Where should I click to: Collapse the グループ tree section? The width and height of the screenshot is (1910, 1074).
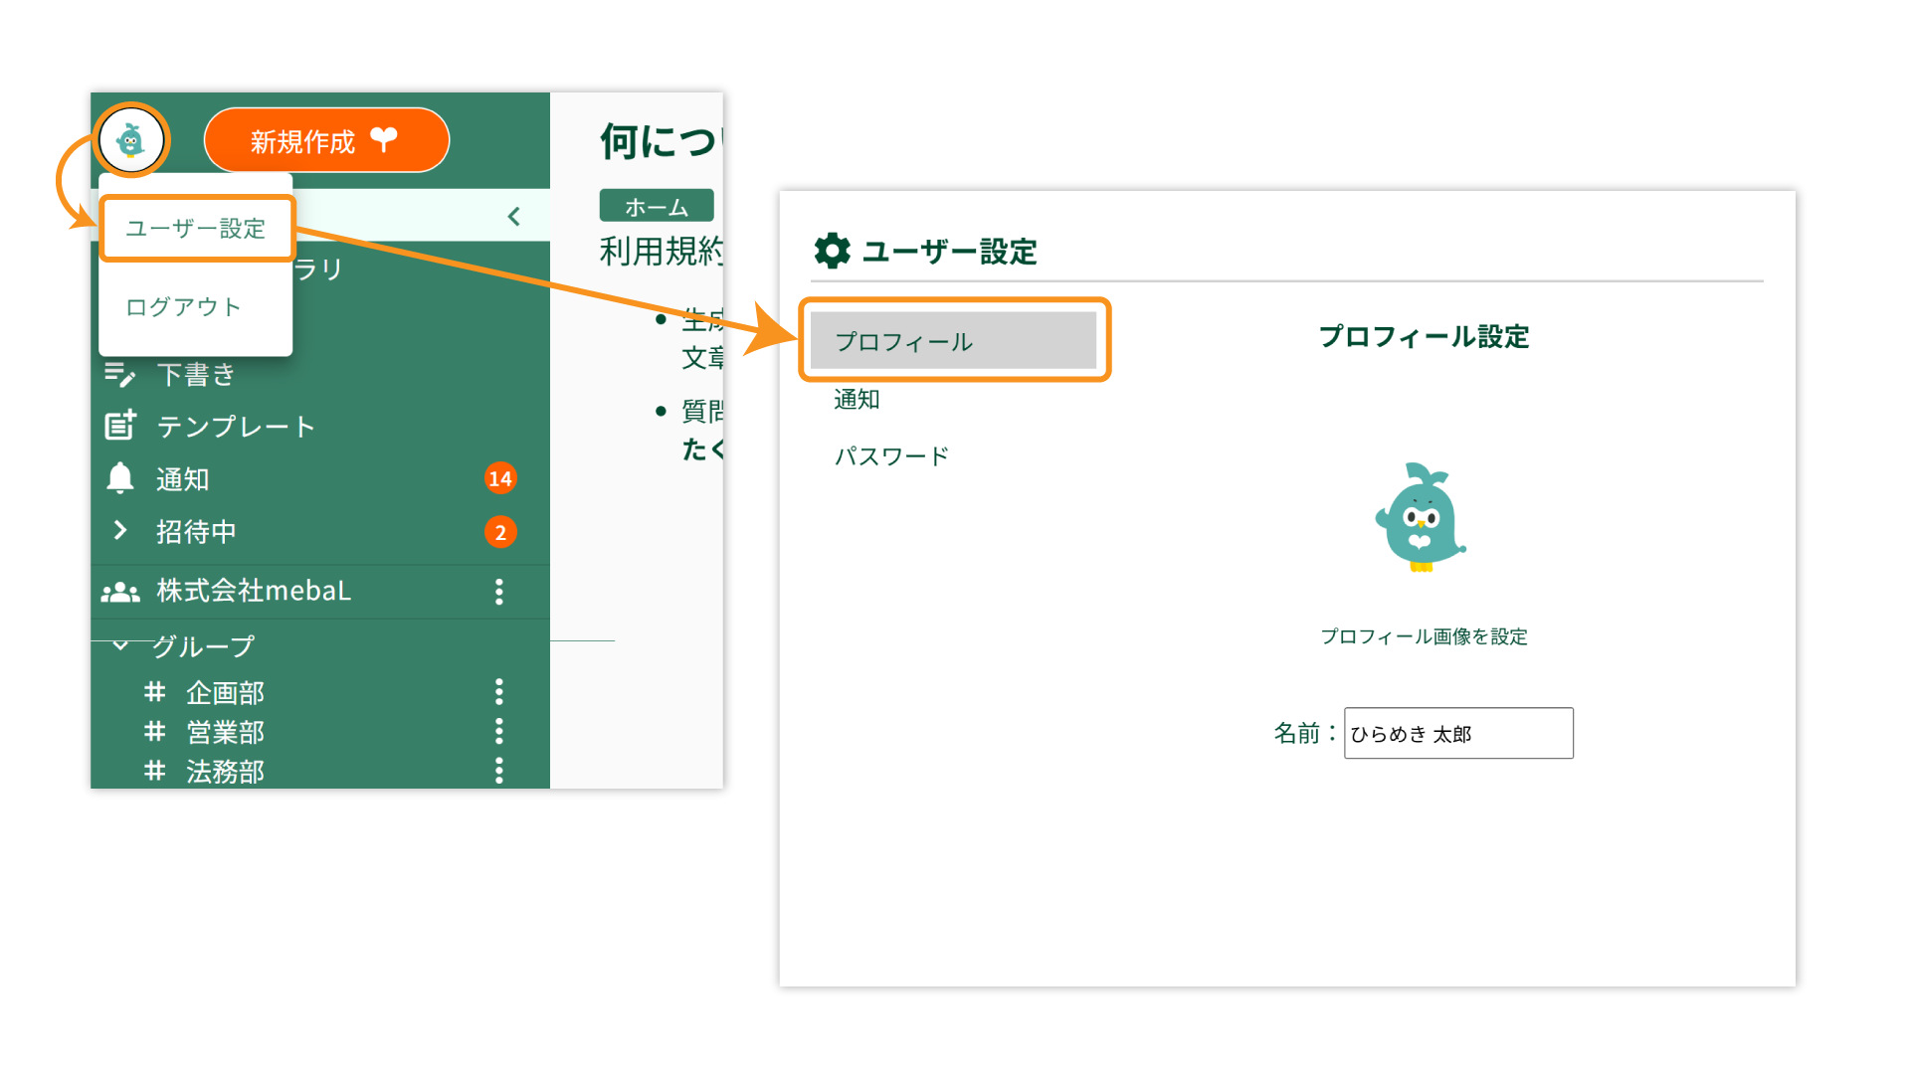click(120, 646)
